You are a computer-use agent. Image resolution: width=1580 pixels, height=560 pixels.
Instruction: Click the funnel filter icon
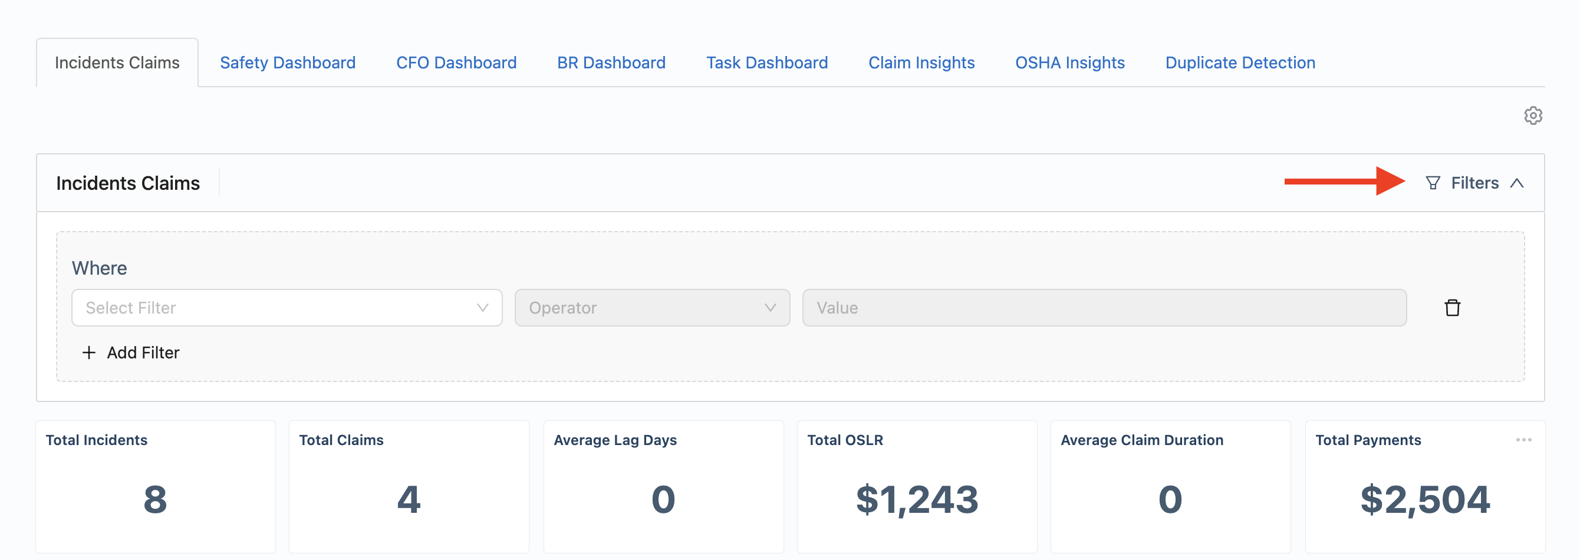tap(1433, 183)
